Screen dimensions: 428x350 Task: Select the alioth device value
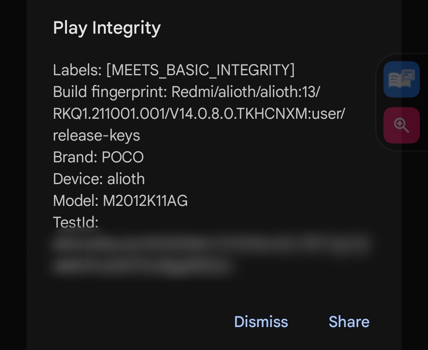tap(126, 179)
